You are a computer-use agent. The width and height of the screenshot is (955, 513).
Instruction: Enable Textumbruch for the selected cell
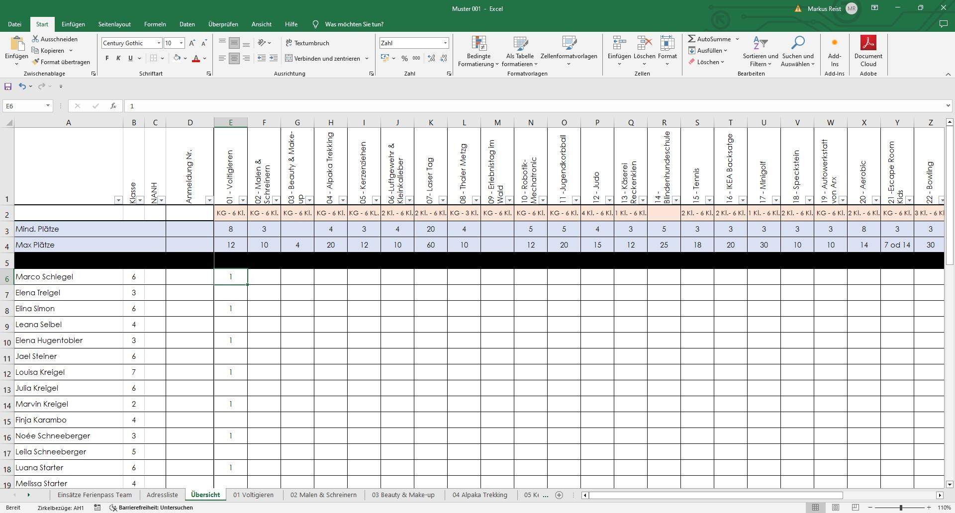click(x=307, y=43)
